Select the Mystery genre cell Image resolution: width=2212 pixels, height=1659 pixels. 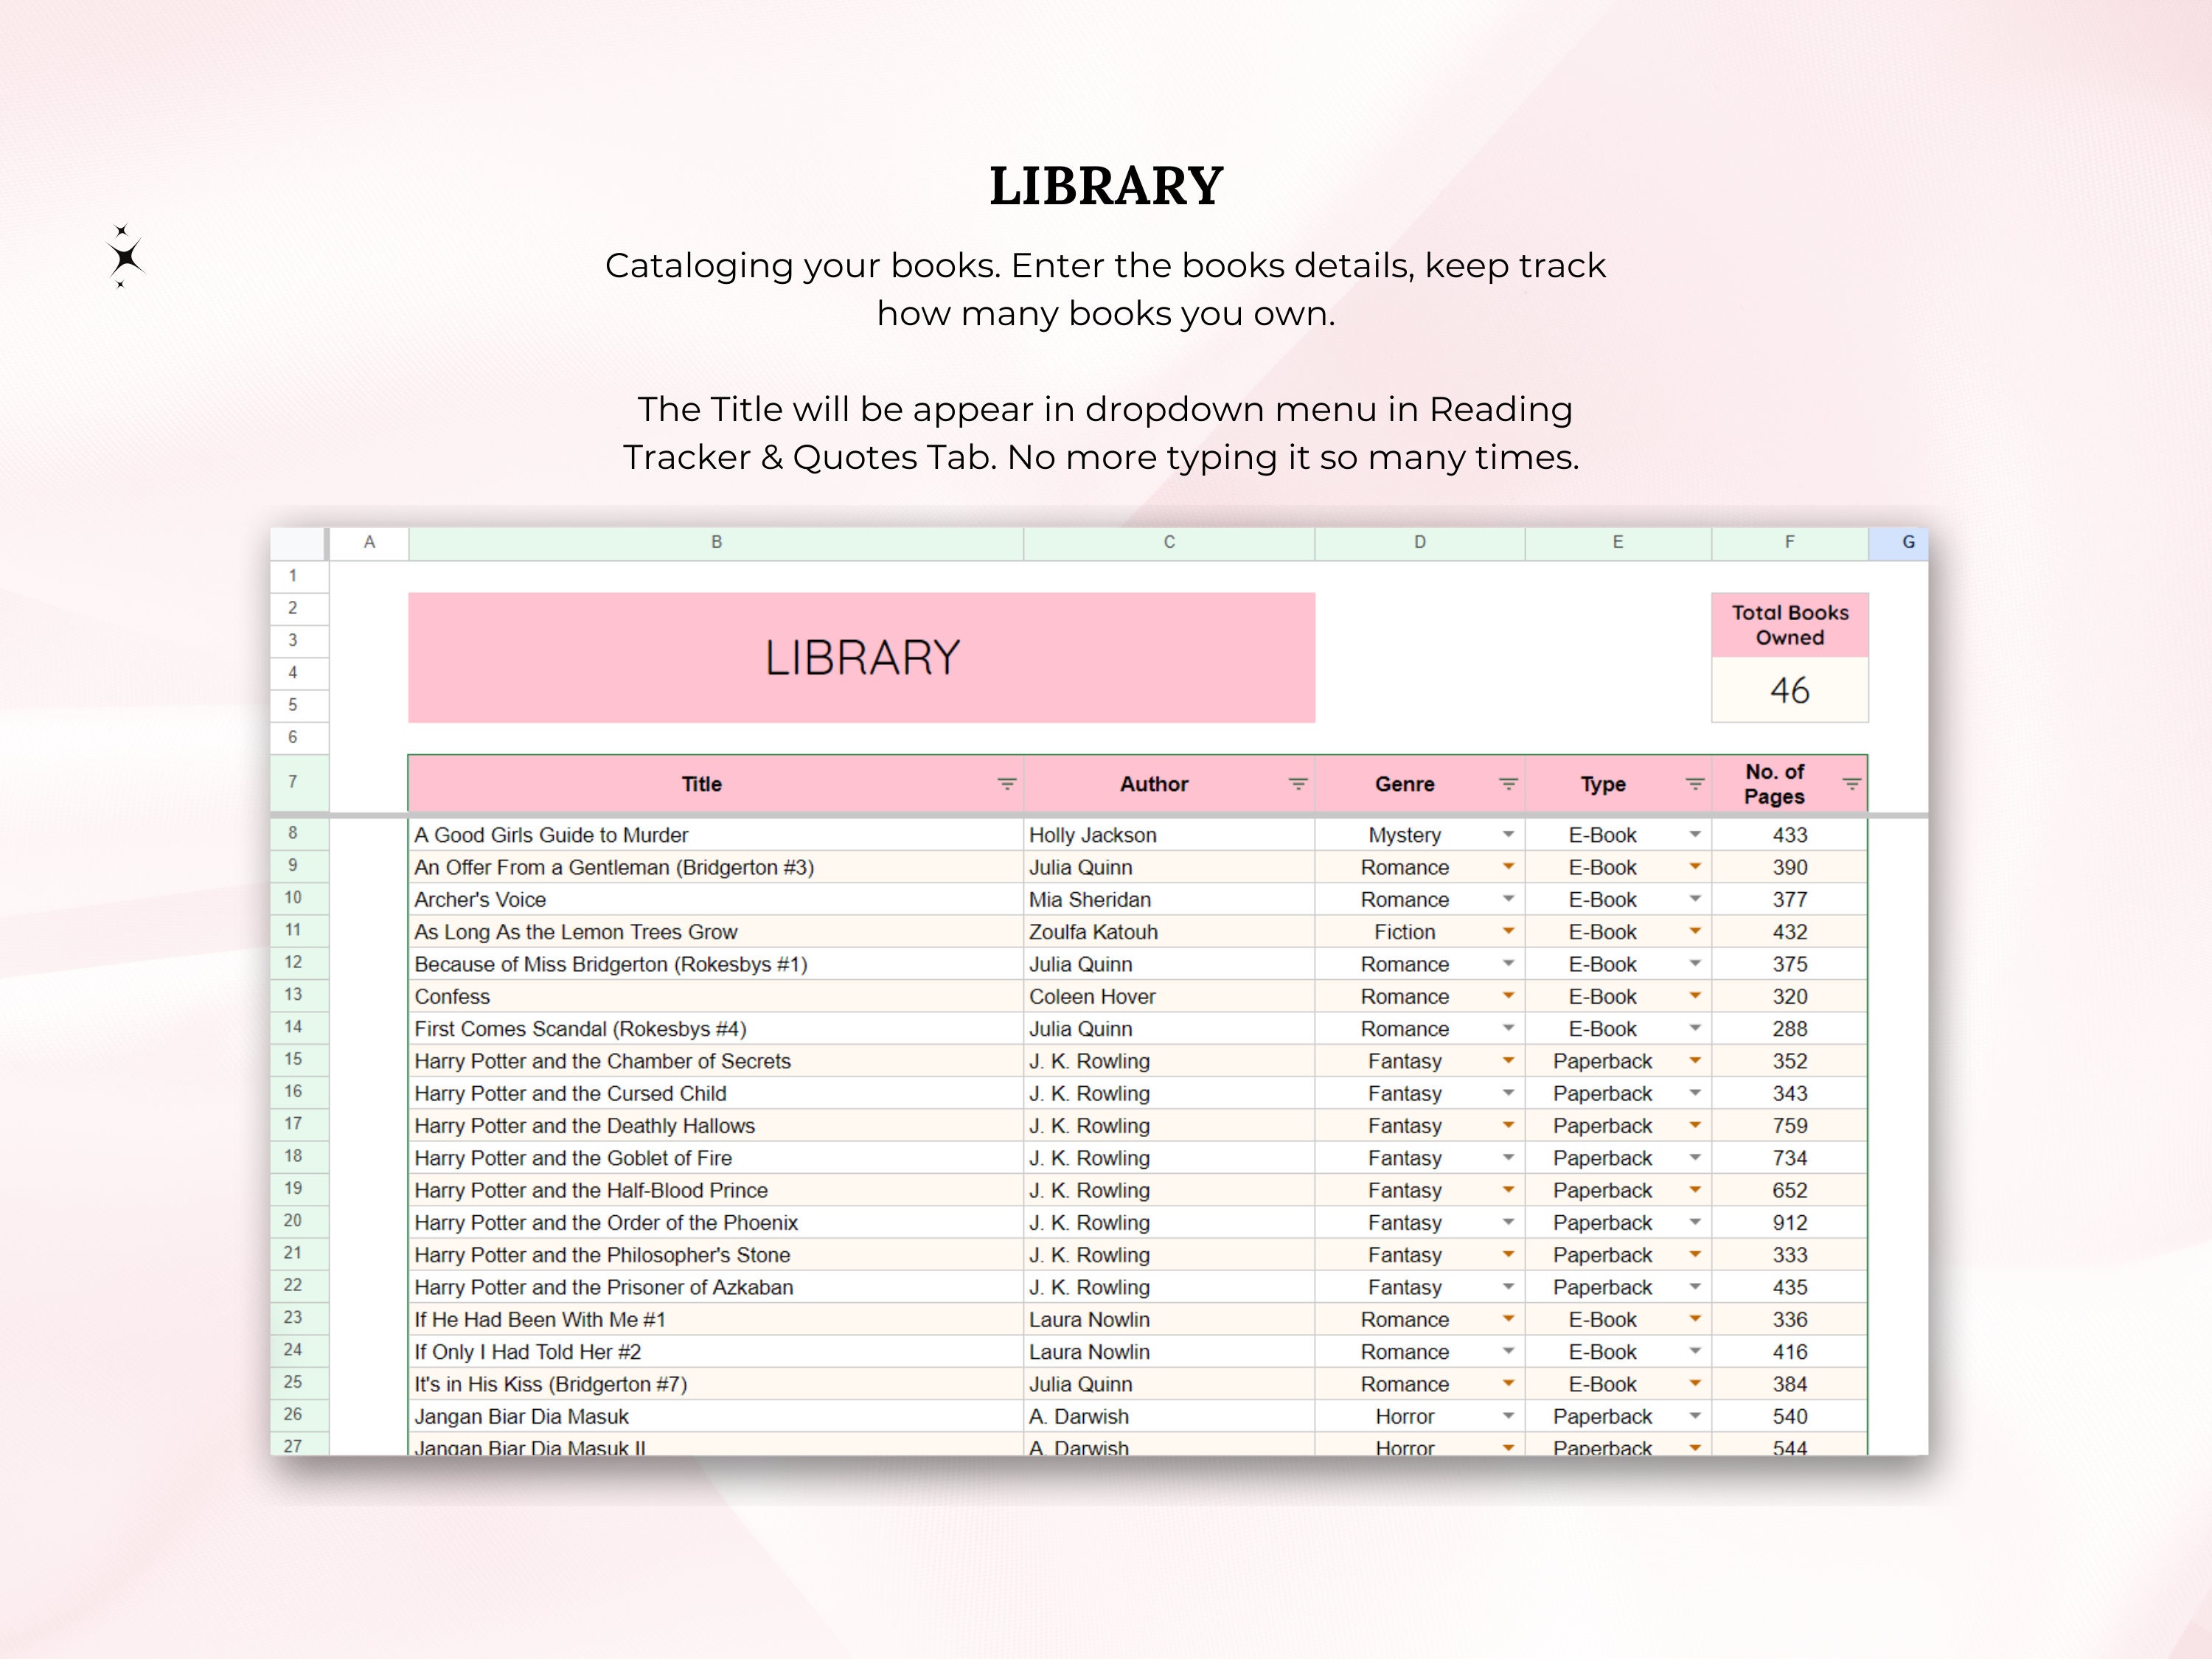(x=1420, y=835)
